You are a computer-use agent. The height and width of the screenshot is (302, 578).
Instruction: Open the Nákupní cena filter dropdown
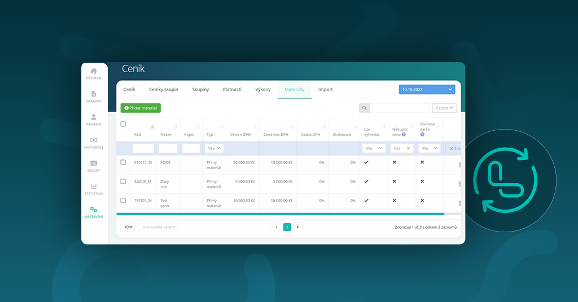tap(402, 148)
